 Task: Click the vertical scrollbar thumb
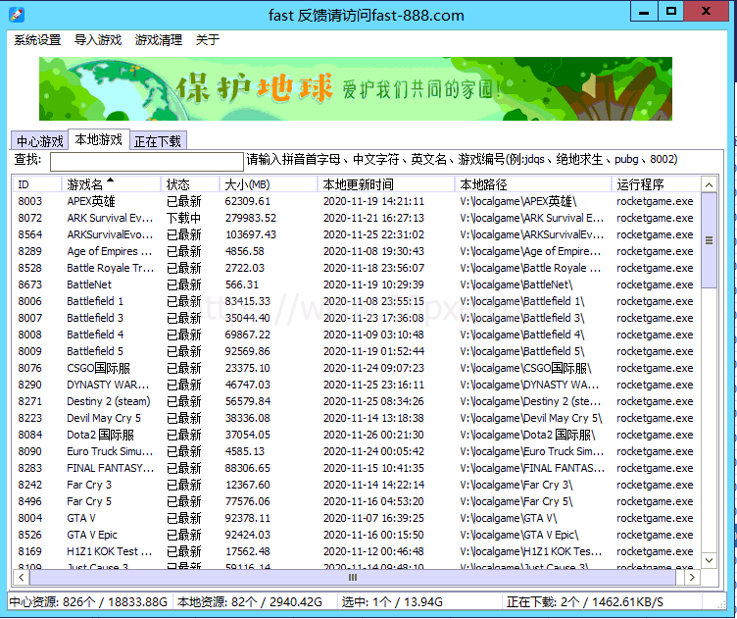(x=709, y=240)
